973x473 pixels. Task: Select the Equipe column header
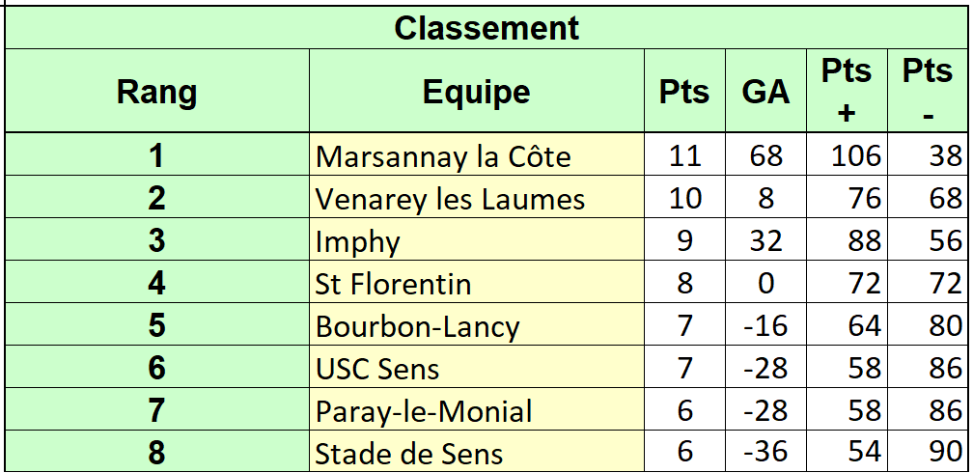(477, 91)
